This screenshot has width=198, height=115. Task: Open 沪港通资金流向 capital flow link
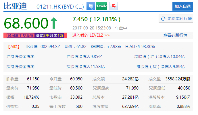click(x=20, y=57)
